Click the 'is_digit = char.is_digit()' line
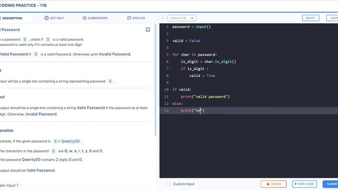Viewport: 338px width, 190px height. (x=209, y=62)
